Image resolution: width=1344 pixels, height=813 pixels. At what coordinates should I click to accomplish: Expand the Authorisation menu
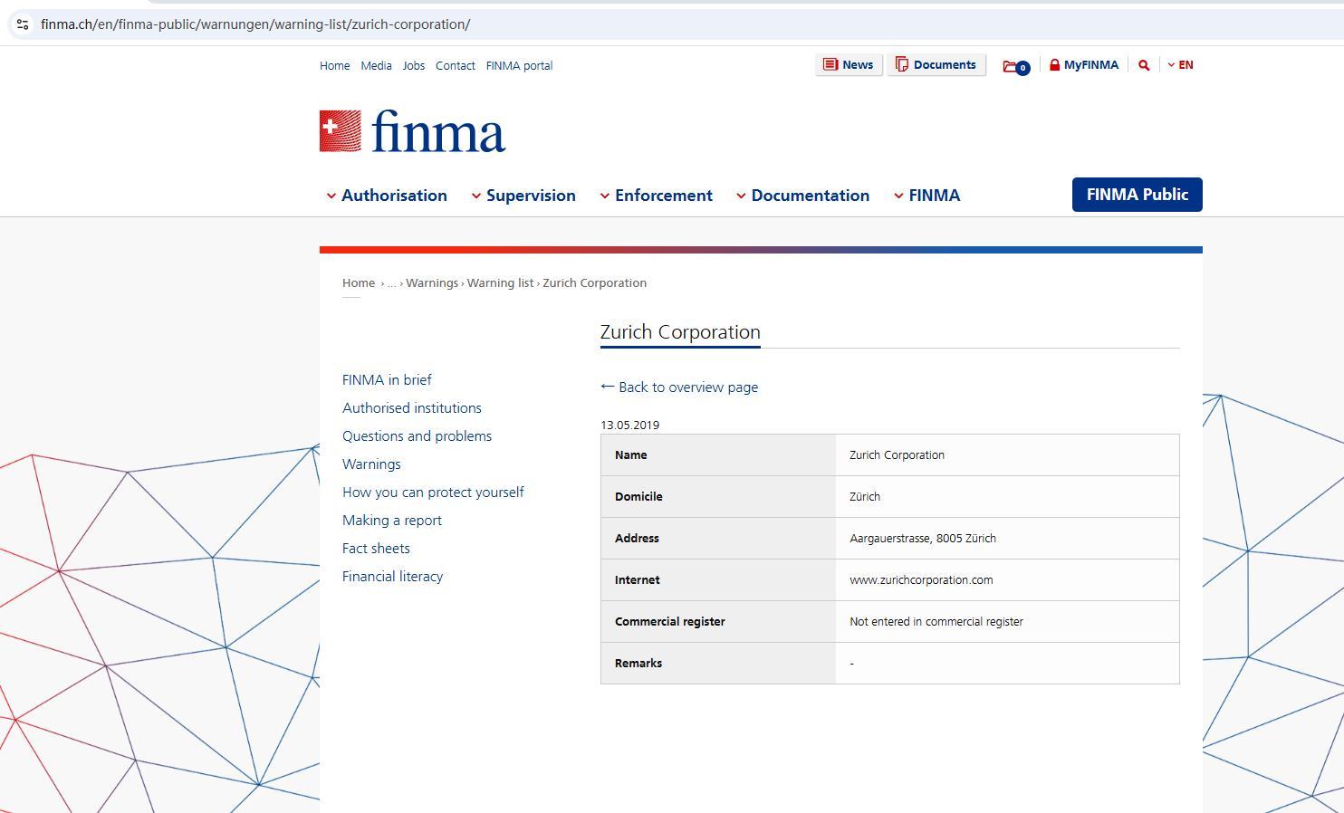(386, 196)
